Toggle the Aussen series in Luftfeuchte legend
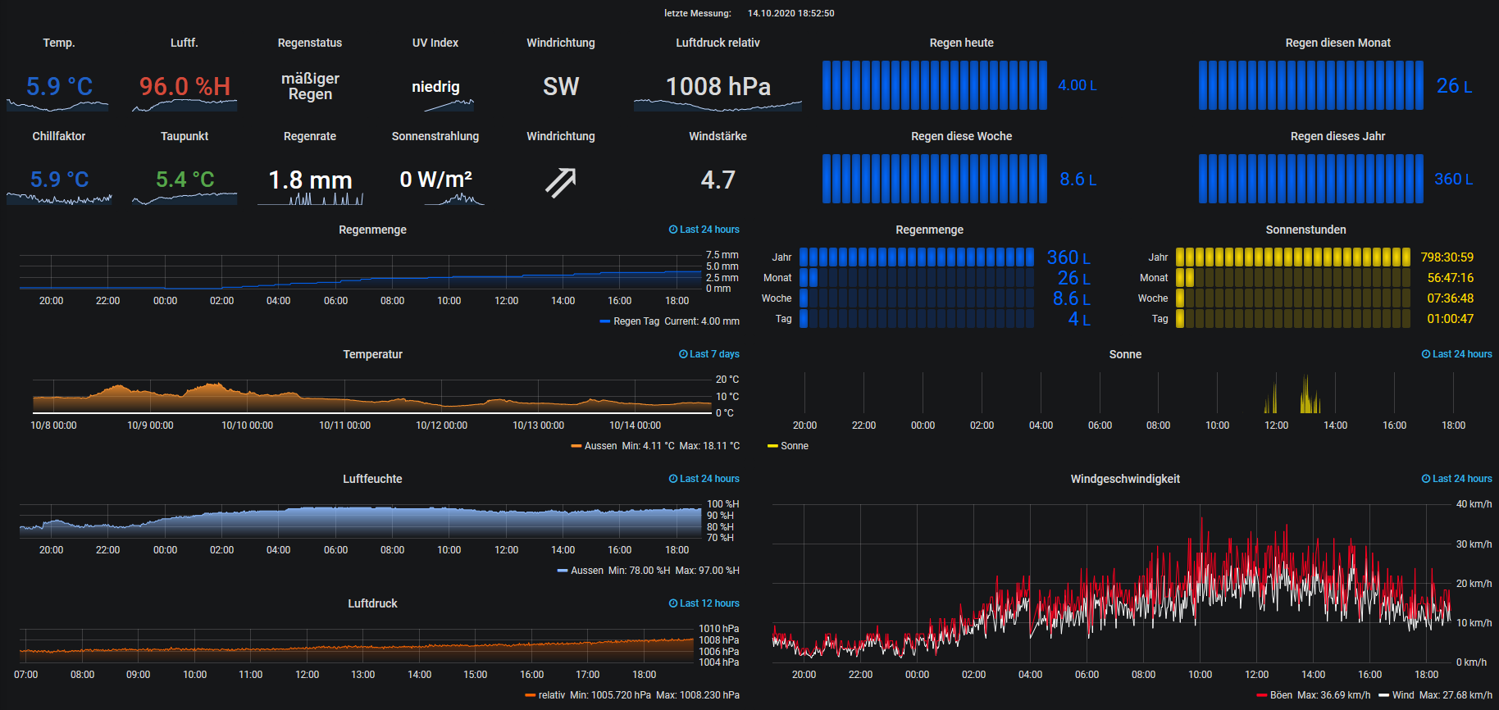The width and height of the screenshot is (1499, 710). (x=587, y=571)
